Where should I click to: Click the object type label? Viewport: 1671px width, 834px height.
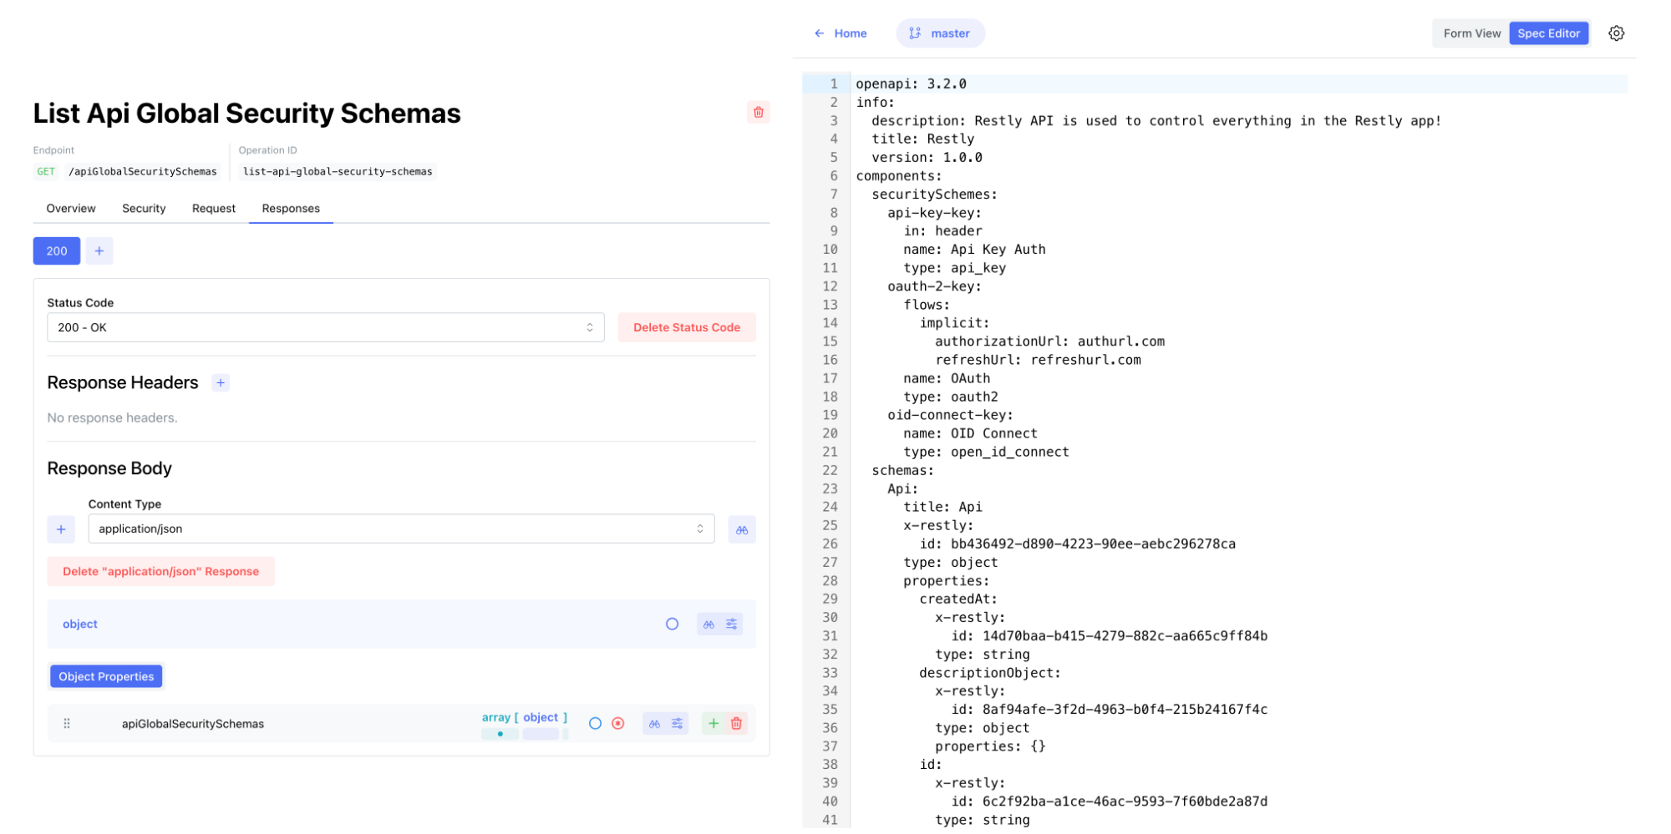click(x=80, y=624)
